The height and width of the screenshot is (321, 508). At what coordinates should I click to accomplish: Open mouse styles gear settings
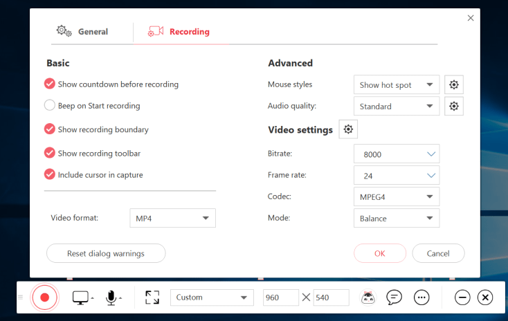pos(453,85)
